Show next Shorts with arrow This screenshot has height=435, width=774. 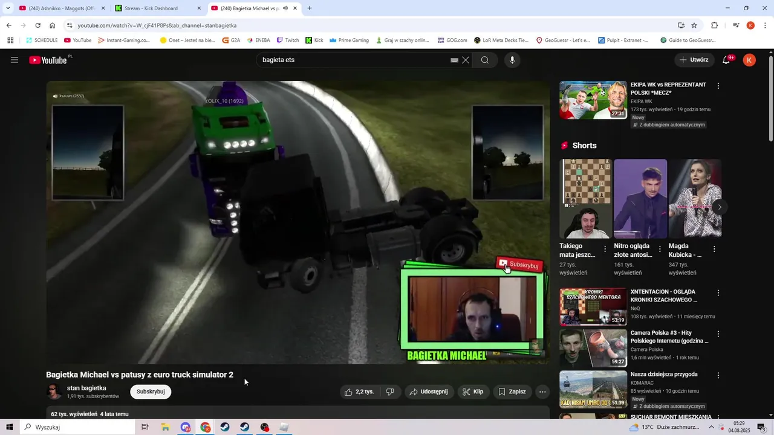coord(719,207)
